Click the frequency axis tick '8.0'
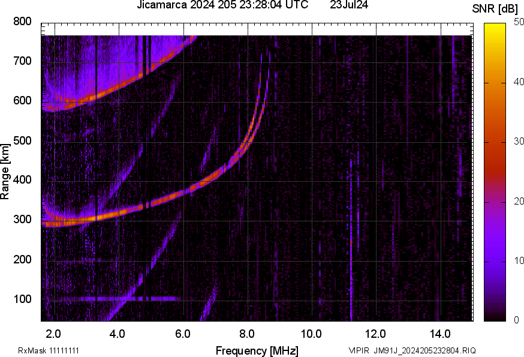 (x=247, y=334)
